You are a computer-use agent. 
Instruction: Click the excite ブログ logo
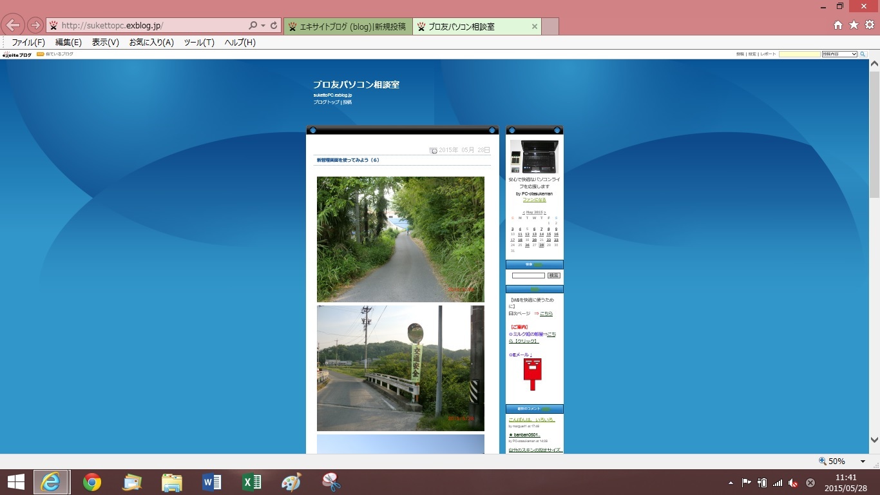(x=17, y=55)
